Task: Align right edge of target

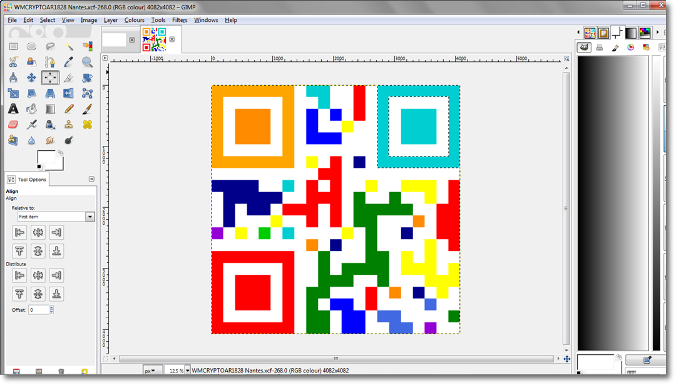Action: point(56,232)
